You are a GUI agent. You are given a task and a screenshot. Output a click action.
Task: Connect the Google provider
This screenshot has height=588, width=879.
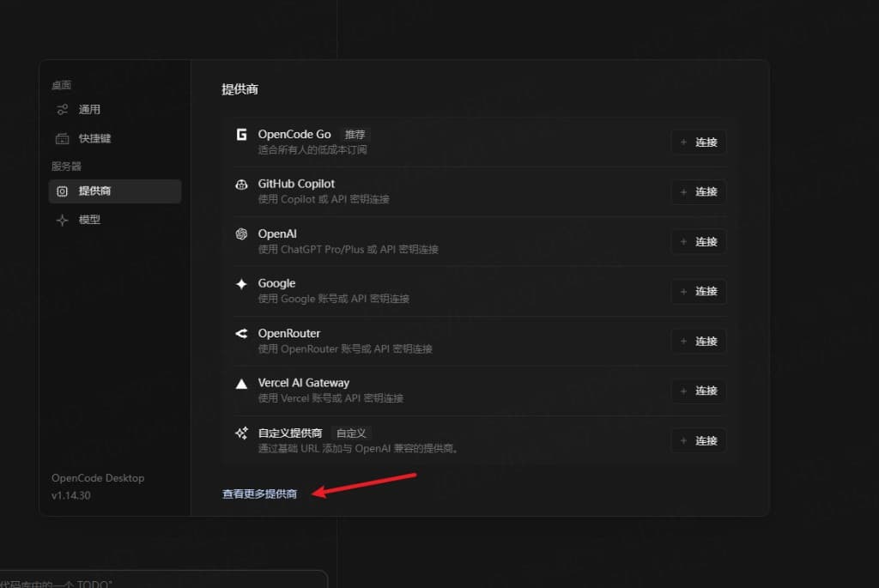coord(699,292)
